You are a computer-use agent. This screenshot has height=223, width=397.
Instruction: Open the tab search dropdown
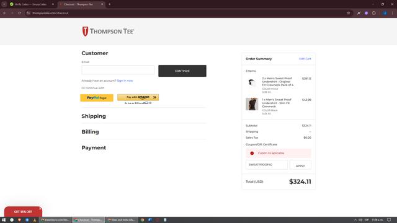[x=4, y=4]
